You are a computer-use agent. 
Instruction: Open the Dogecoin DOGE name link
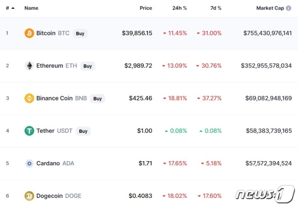pyautogui.click(x=59, y=196)
